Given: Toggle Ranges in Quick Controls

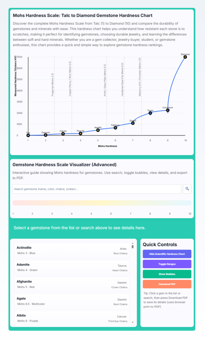Looking at the screenshot, I should pos(167,264).
